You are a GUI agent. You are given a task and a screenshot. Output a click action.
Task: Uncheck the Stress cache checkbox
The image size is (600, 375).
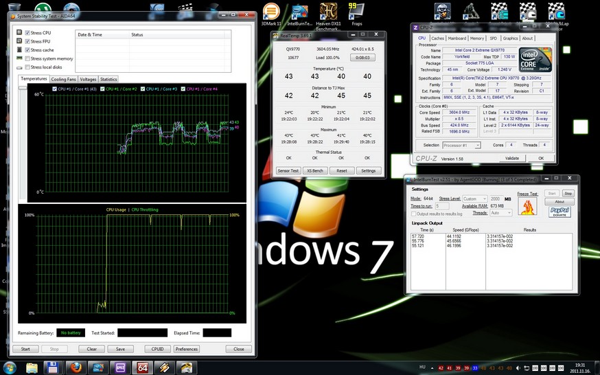tap(27, 49)
